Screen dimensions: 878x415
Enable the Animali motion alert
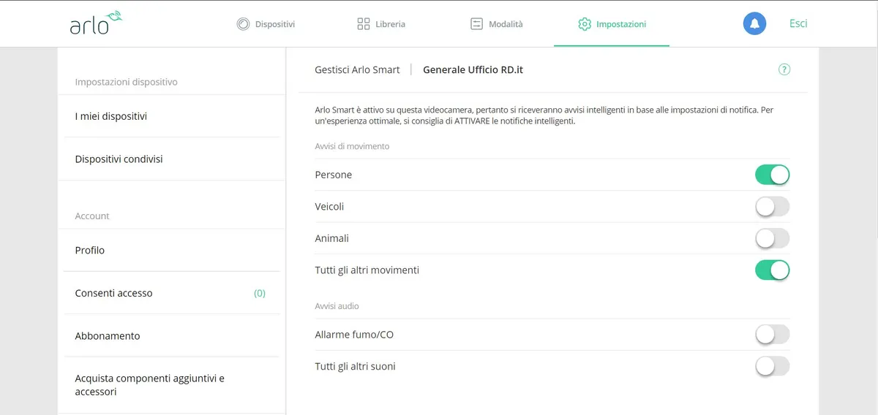pos(773,238)
